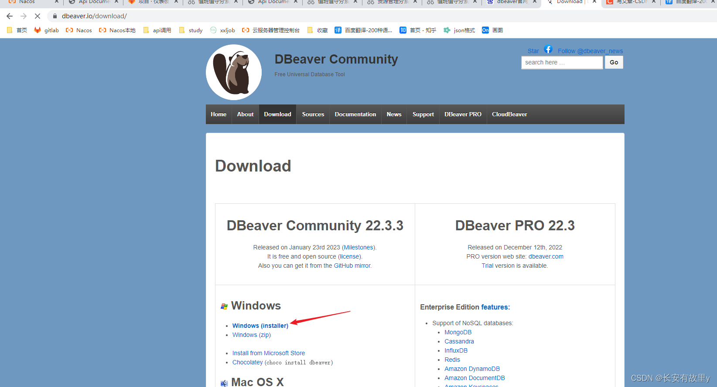
Task: Click the GitHub mirror link
Action: [352, 266]
